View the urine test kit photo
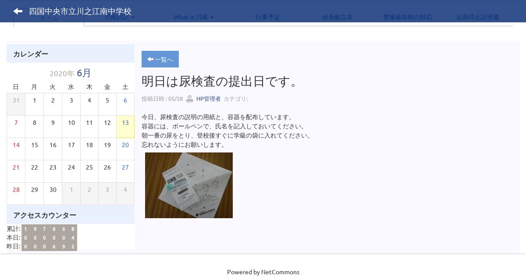 click(x=189, y=185)
